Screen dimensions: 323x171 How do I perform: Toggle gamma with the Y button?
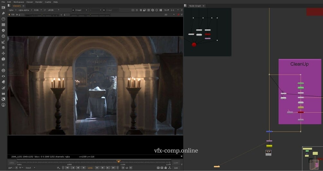click(x=61, y=15)
